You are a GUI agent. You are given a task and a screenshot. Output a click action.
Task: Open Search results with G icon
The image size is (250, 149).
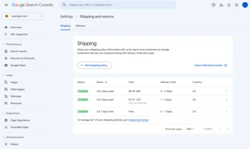pos(19,51)
